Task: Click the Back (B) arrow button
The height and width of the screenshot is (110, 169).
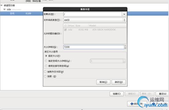Action: click(x=137, y=104)
